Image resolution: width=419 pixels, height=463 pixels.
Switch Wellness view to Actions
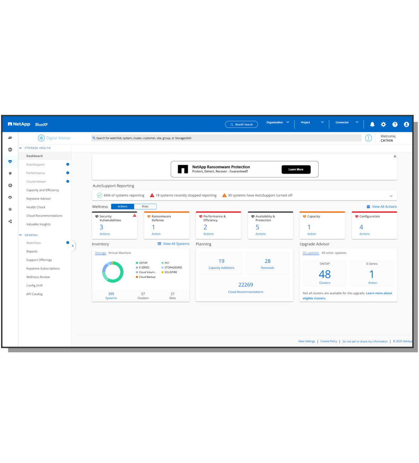123,207
